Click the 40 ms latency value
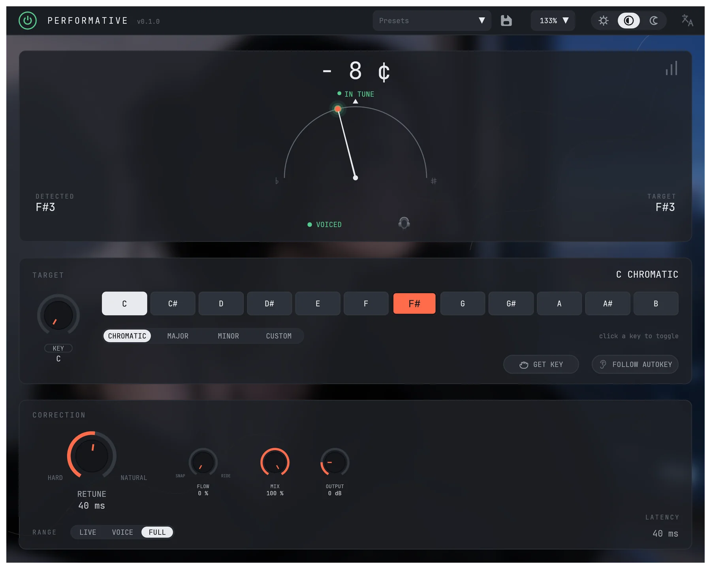The height and width of the screenshot is (569, 711). [x=665, y=533]
